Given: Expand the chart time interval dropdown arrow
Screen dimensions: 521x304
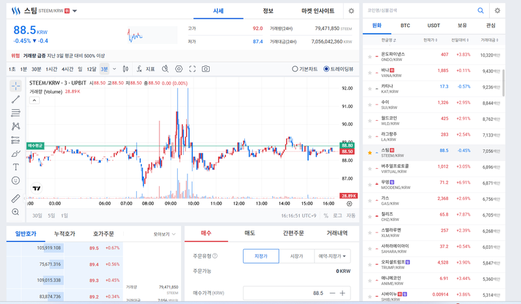Looking at the screenshot, I should pos(113,69).
